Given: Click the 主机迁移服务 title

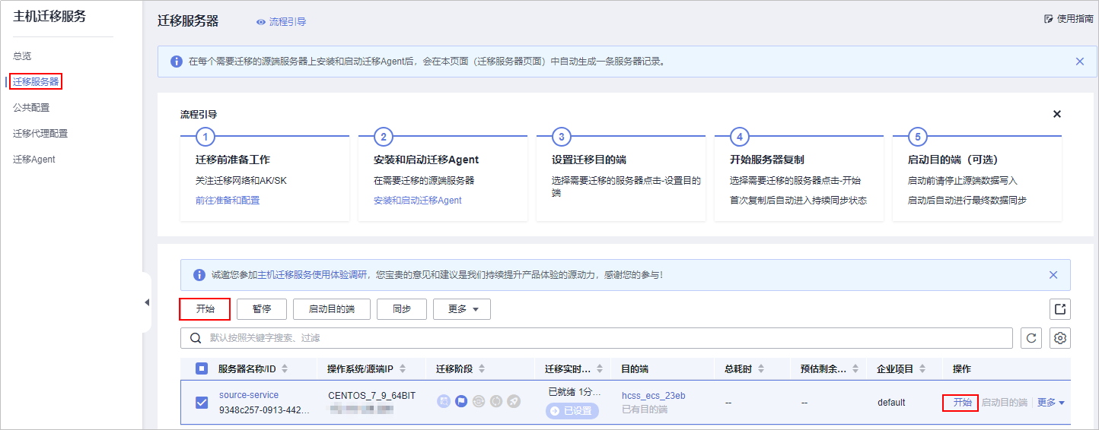Looking at the screenshot, I should [x=49, y=17].
